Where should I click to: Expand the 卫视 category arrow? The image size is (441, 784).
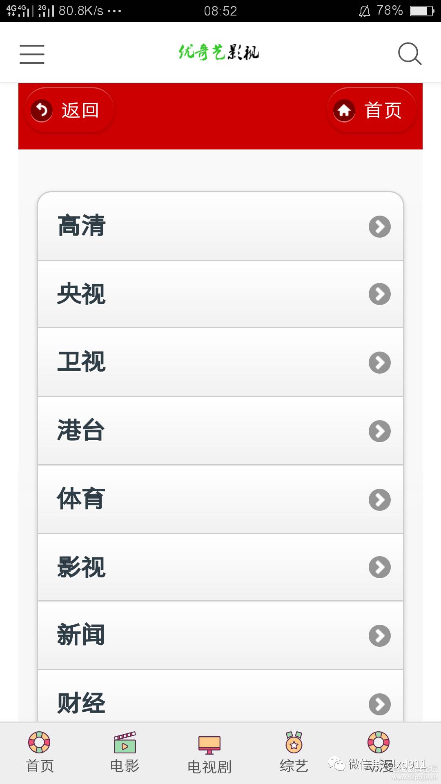pyautogui.click(x=379, y=363)
